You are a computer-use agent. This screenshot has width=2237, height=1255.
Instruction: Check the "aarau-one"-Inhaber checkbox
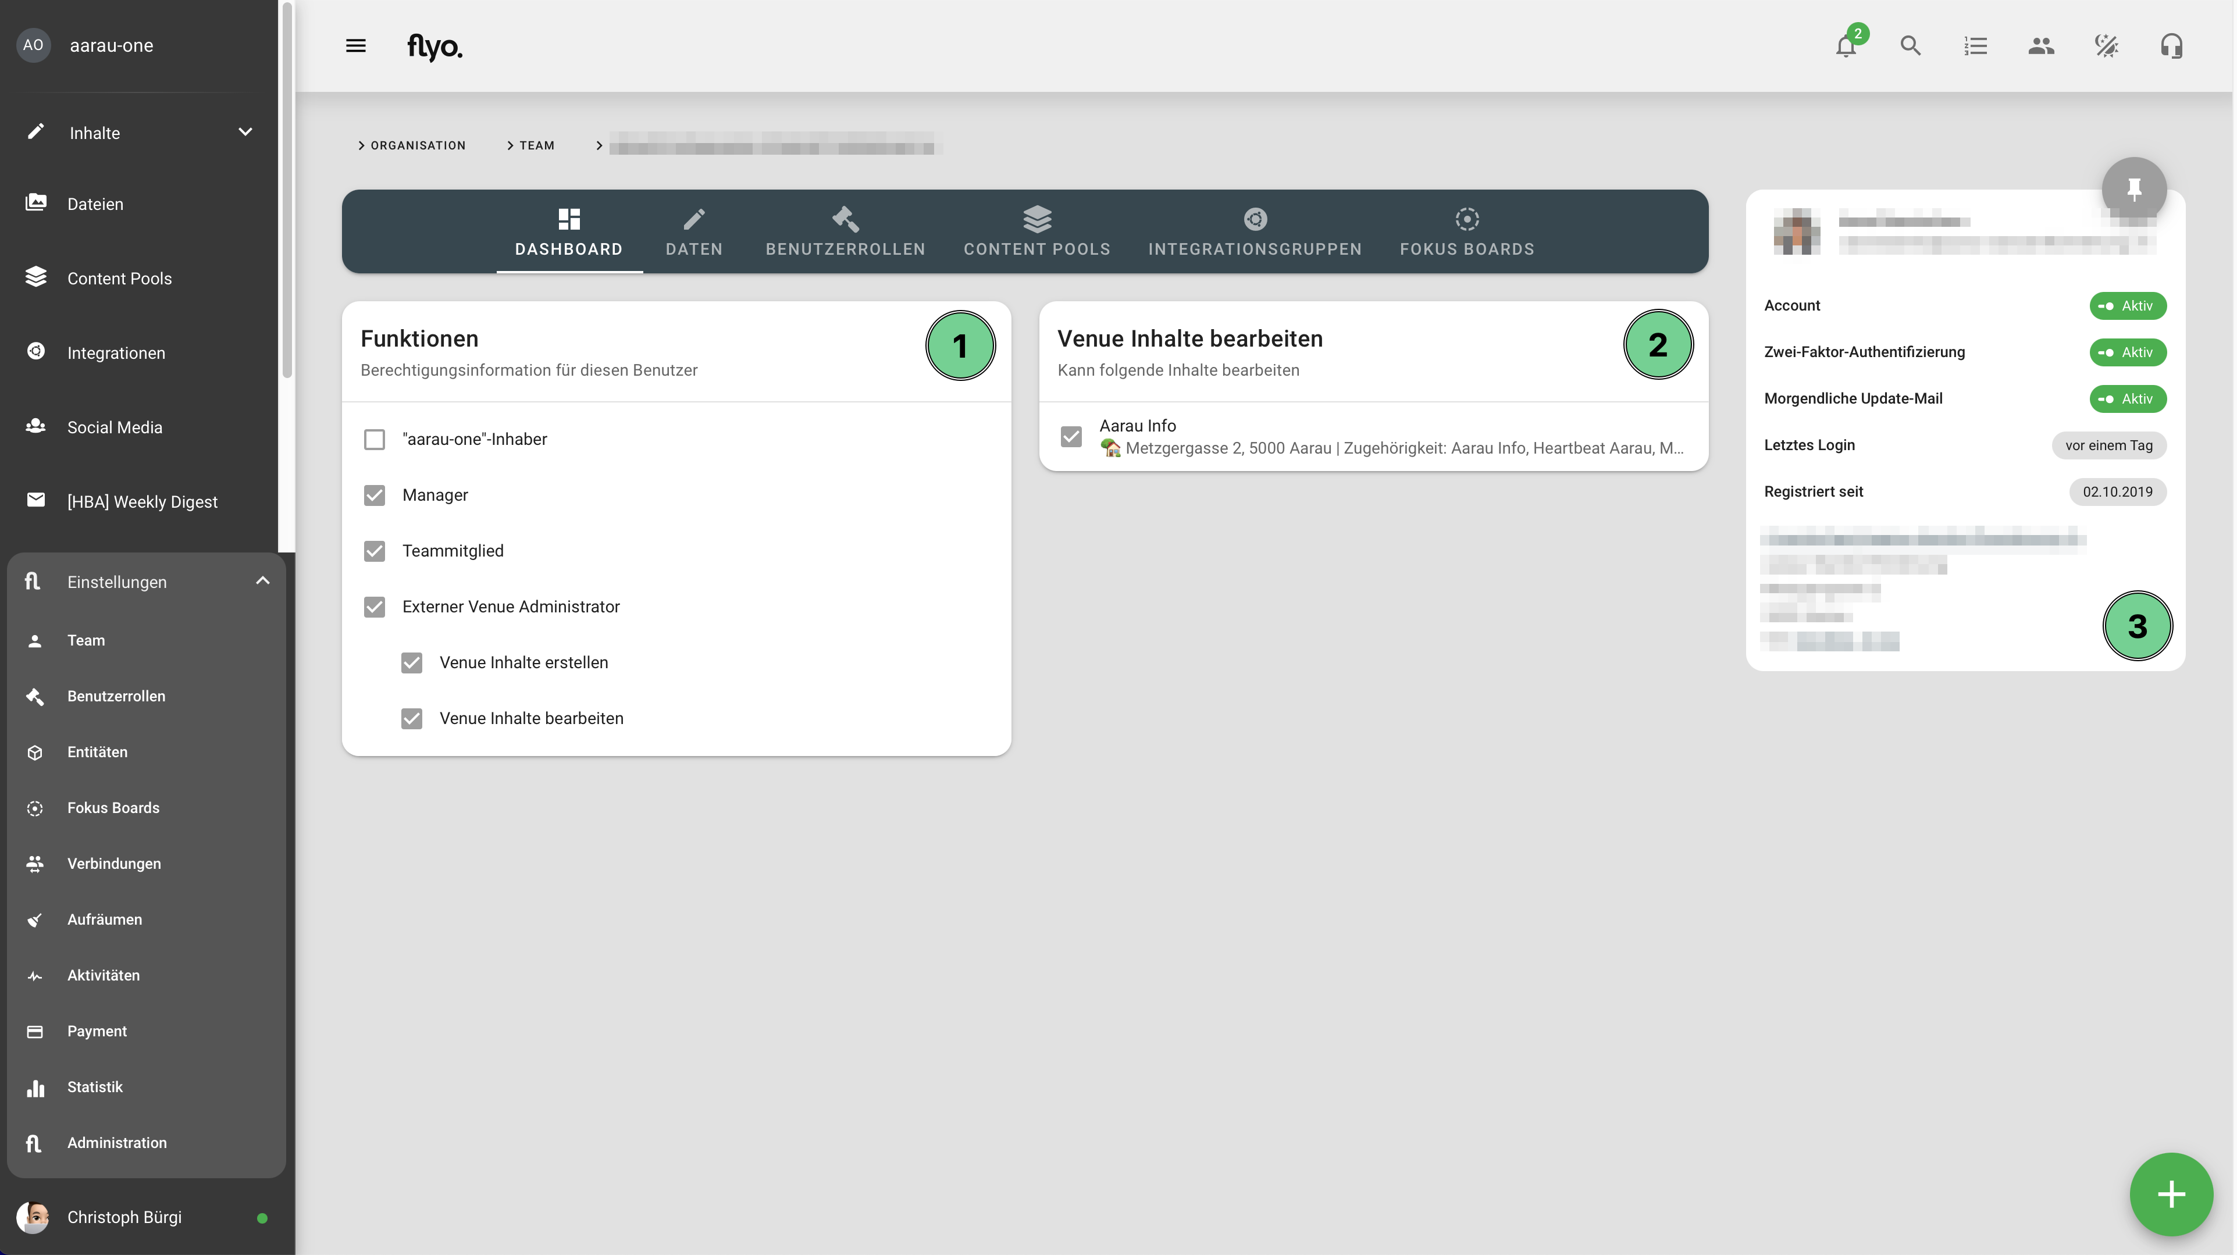point(374,440)
